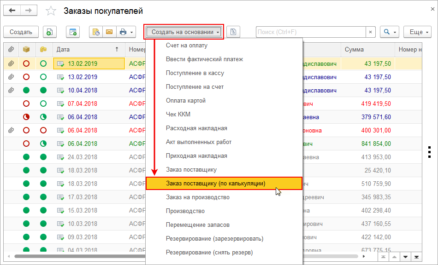Image resolution: width=438 pixels, height=265 pixels.
Task: Sort by the paperclip attachments column header
Action: point(11,49)
